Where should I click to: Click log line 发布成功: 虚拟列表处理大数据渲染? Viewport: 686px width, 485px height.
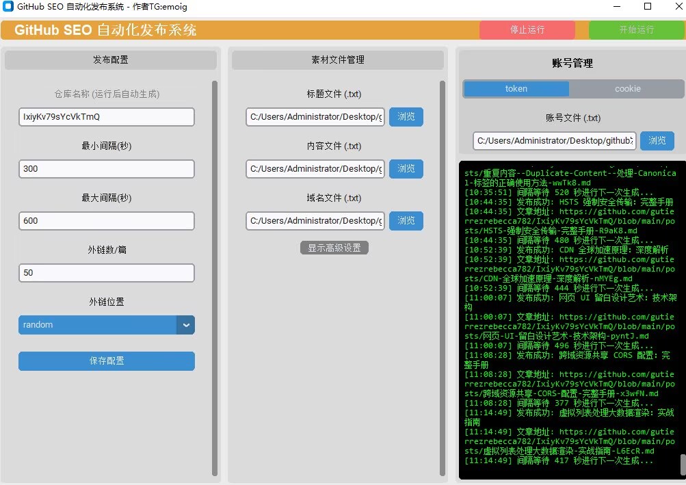coord(569,417)
